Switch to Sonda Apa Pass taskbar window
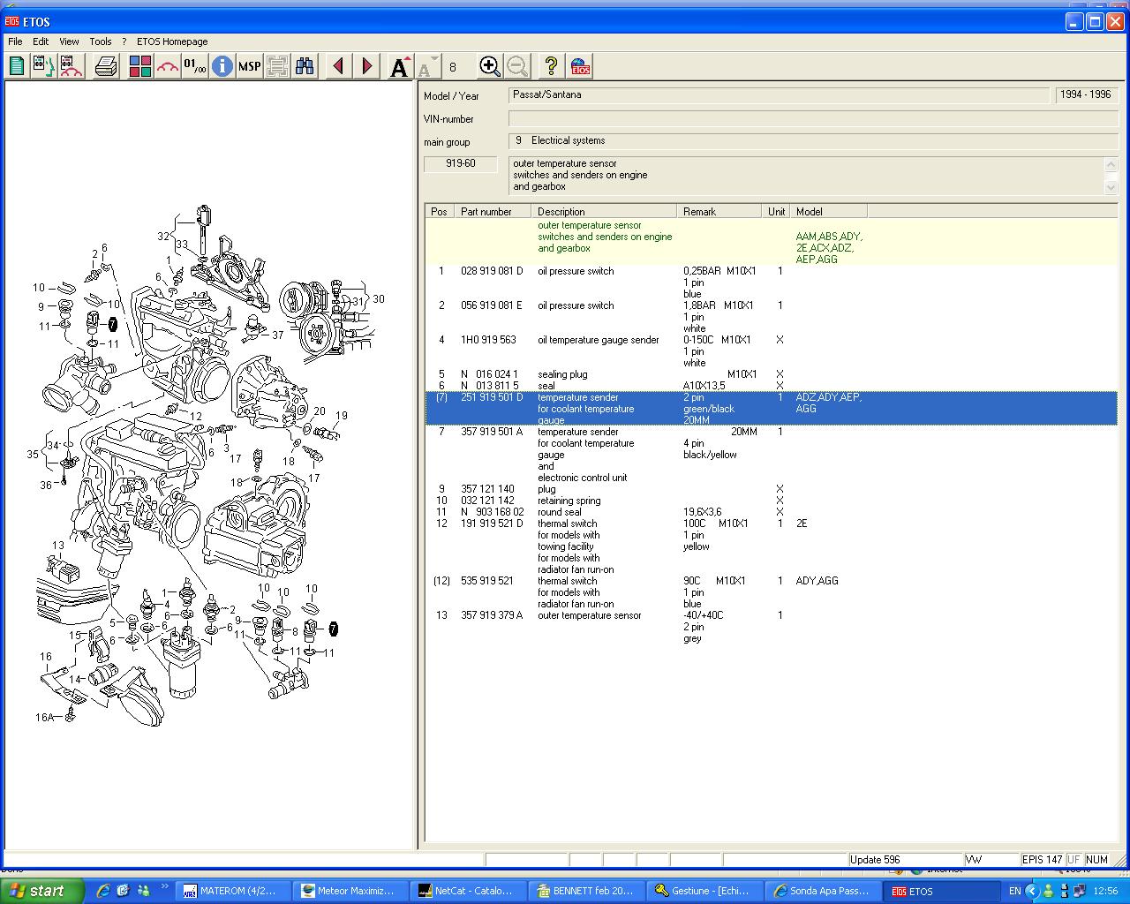 (x=822, y=891)
